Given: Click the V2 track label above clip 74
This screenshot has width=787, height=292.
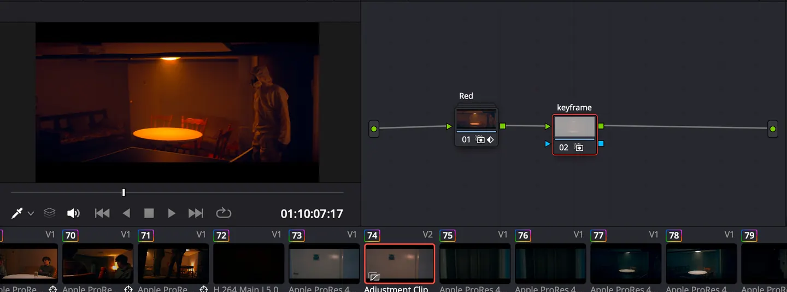Looking at the screenshot, I should [x=428, y=235].
